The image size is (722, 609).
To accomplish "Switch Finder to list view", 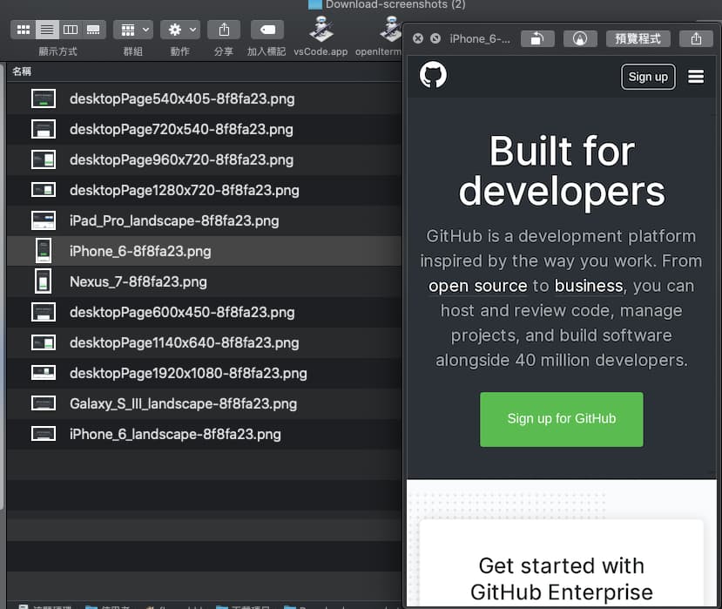I will (x=47, y=30).
